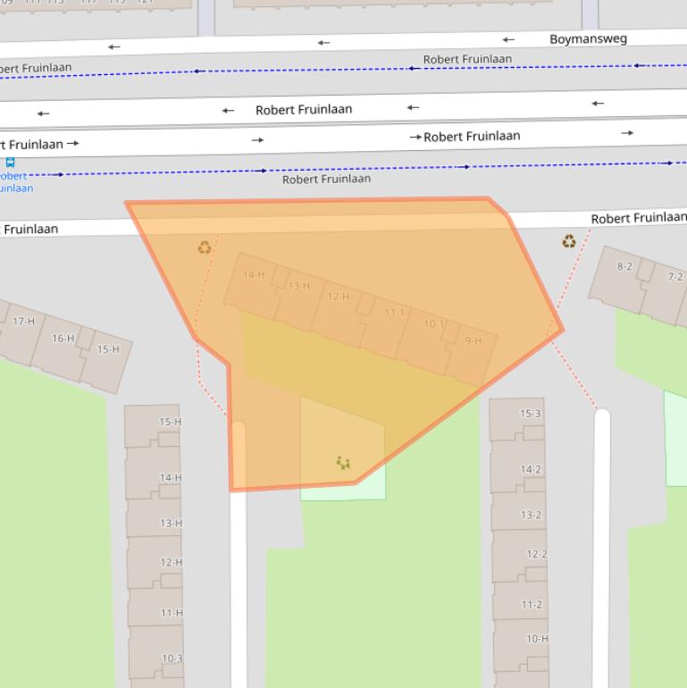Click the recycling icon right of the orange area
The width and height of the screenshot is (687, 688).
[569, 241]
